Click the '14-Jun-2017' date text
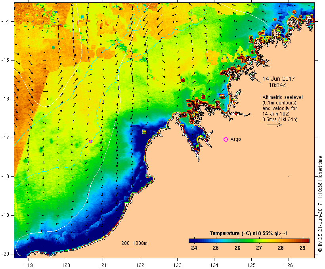 tap(279, 79)
